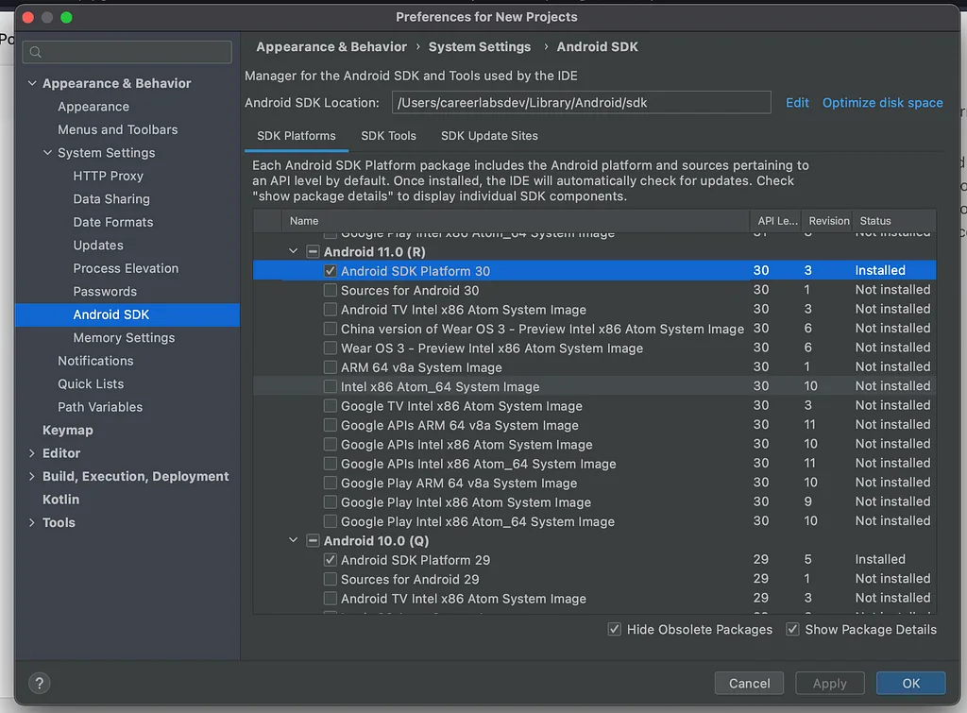Open Appearance settings in sidebar
Image resolution: width=967 pixels, height=713 pixels.
pos(93,107)
